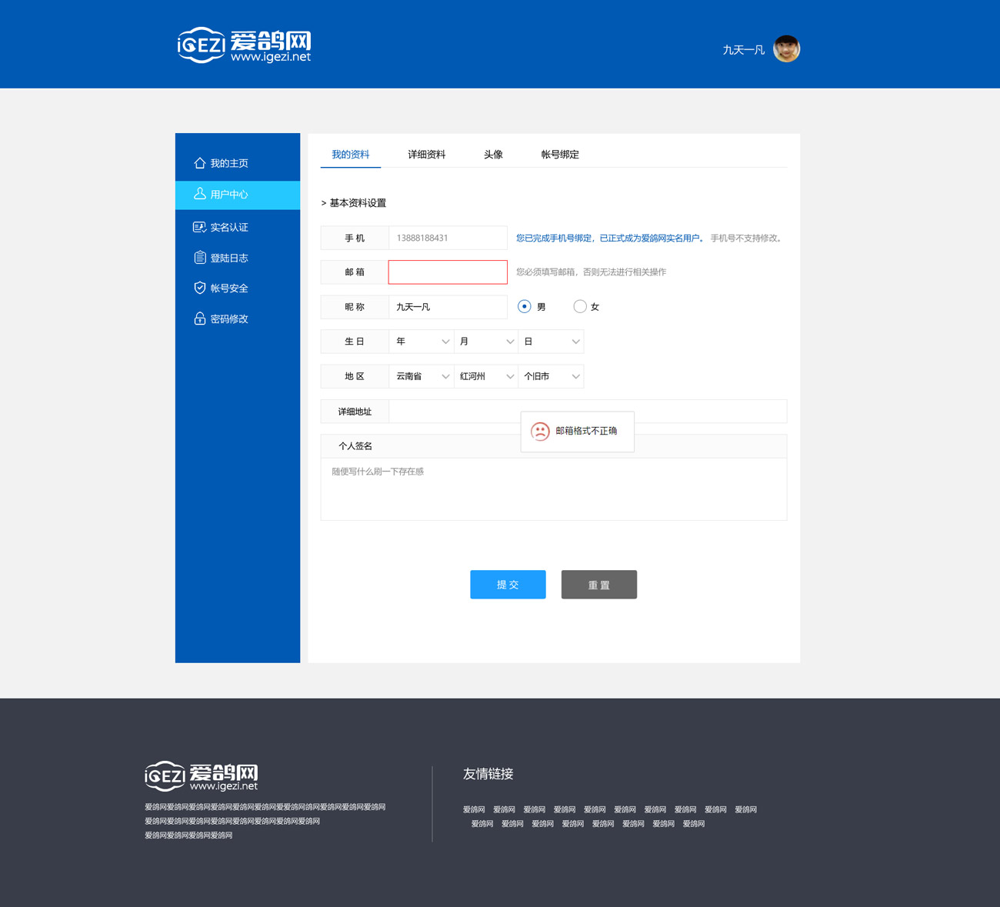Click the iGEZI logo in the header

(x=245, y=45)
